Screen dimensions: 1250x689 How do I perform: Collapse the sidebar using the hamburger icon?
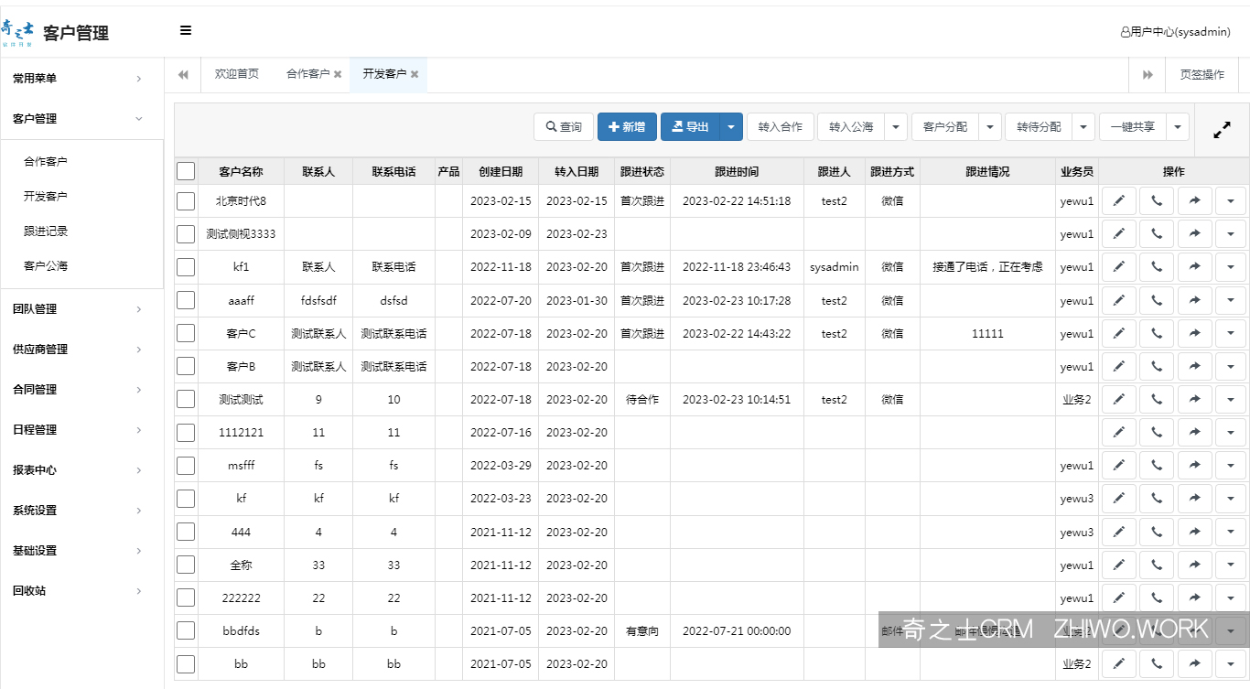185,30
